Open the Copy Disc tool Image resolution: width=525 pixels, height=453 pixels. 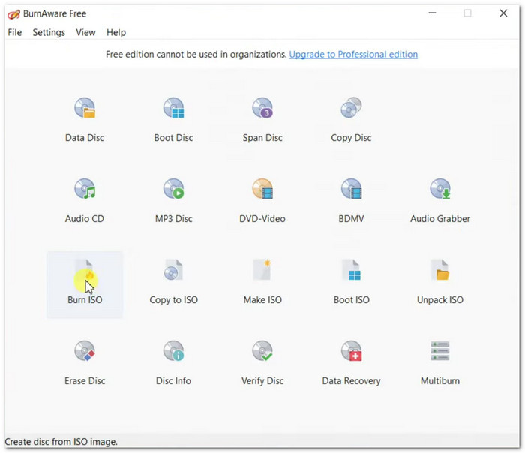tap(351, 110)
